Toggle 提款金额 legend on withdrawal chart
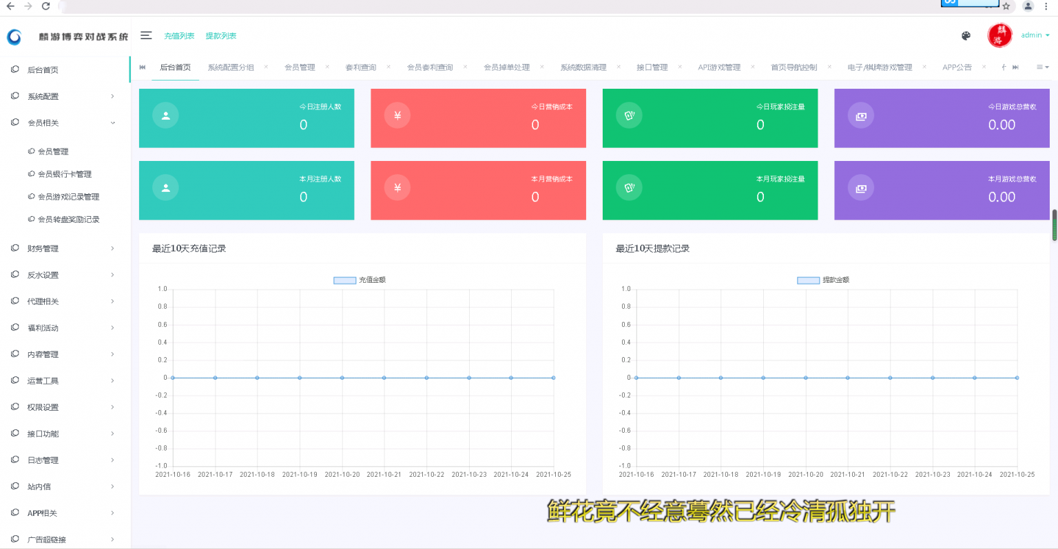The width and height of the screenshot is (1058, 549). click(809, 280)
